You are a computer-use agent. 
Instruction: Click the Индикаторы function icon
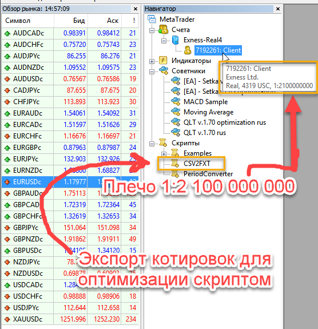click(163, 61)
